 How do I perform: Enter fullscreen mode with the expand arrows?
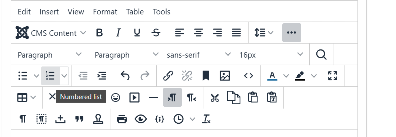(x=333, y=76)
